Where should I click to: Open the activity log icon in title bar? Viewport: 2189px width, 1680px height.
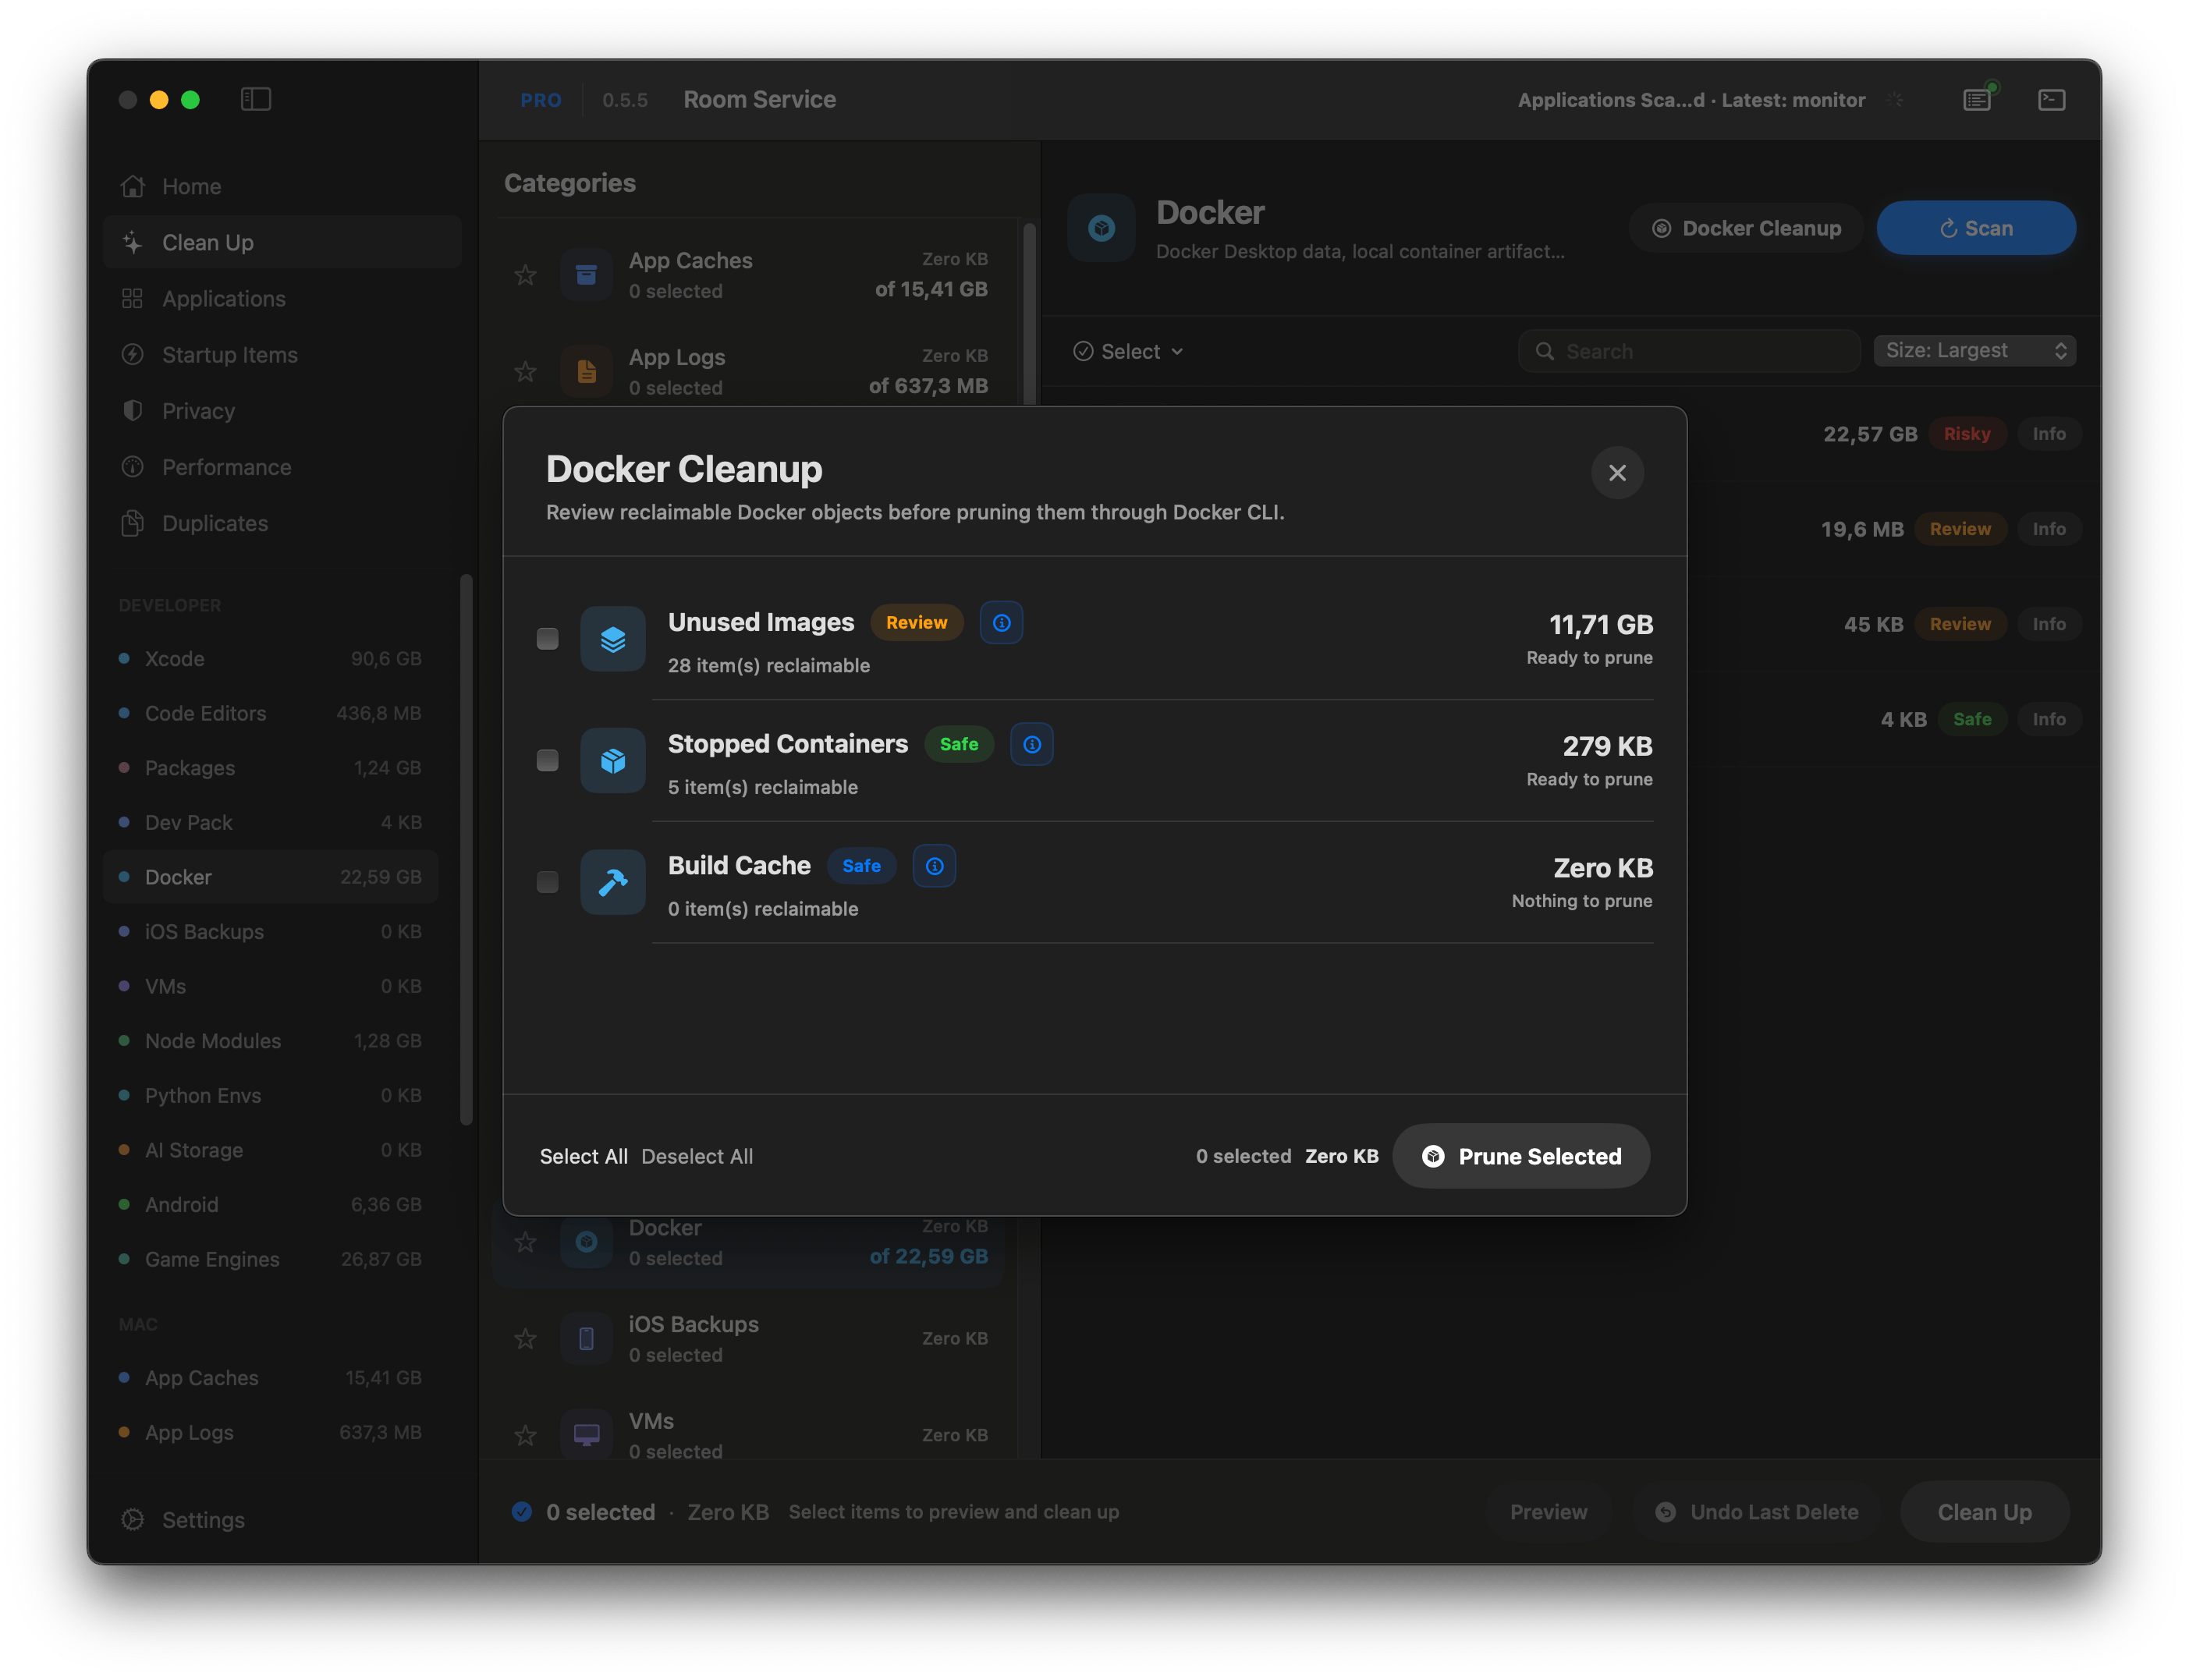(1977, 100)
